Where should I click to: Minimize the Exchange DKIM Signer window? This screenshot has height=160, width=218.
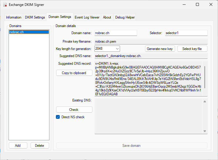(184, 5)
